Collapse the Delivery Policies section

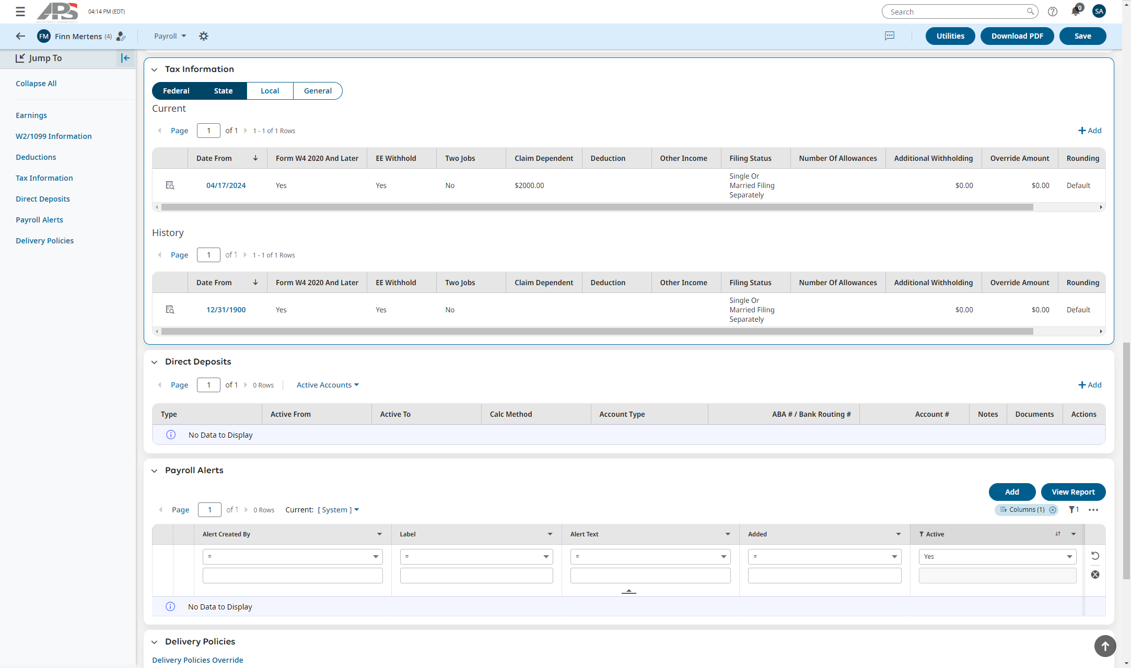point(155,642)
